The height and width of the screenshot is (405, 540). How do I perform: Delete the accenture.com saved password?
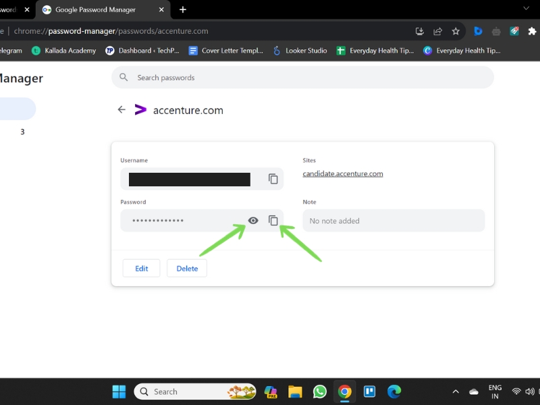(187, 268)
